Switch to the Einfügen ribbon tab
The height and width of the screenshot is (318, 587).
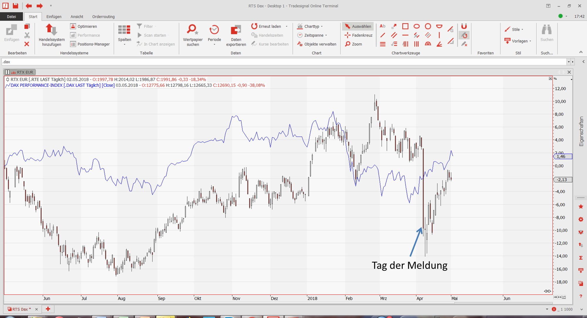(x=54, y=17)
